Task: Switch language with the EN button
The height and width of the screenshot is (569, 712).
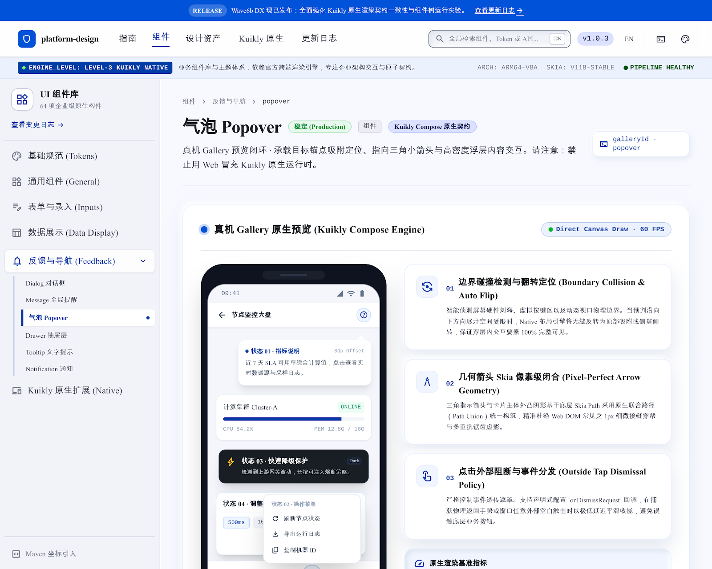Action: tap(629, 39)
